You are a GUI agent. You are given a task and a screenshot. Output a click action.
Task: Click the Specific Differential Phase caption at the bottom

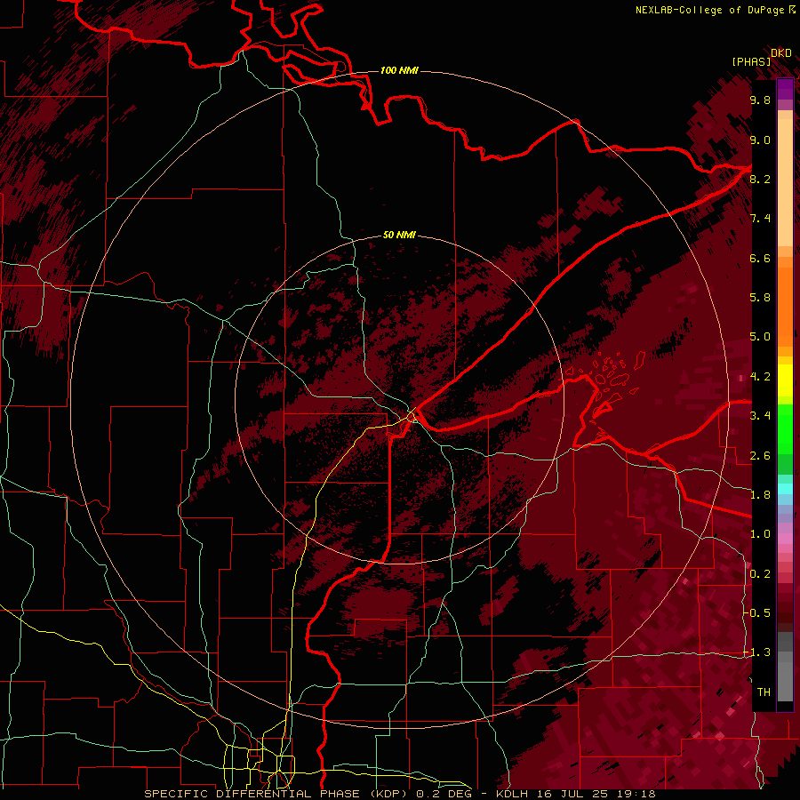click(x=399, y=794)
